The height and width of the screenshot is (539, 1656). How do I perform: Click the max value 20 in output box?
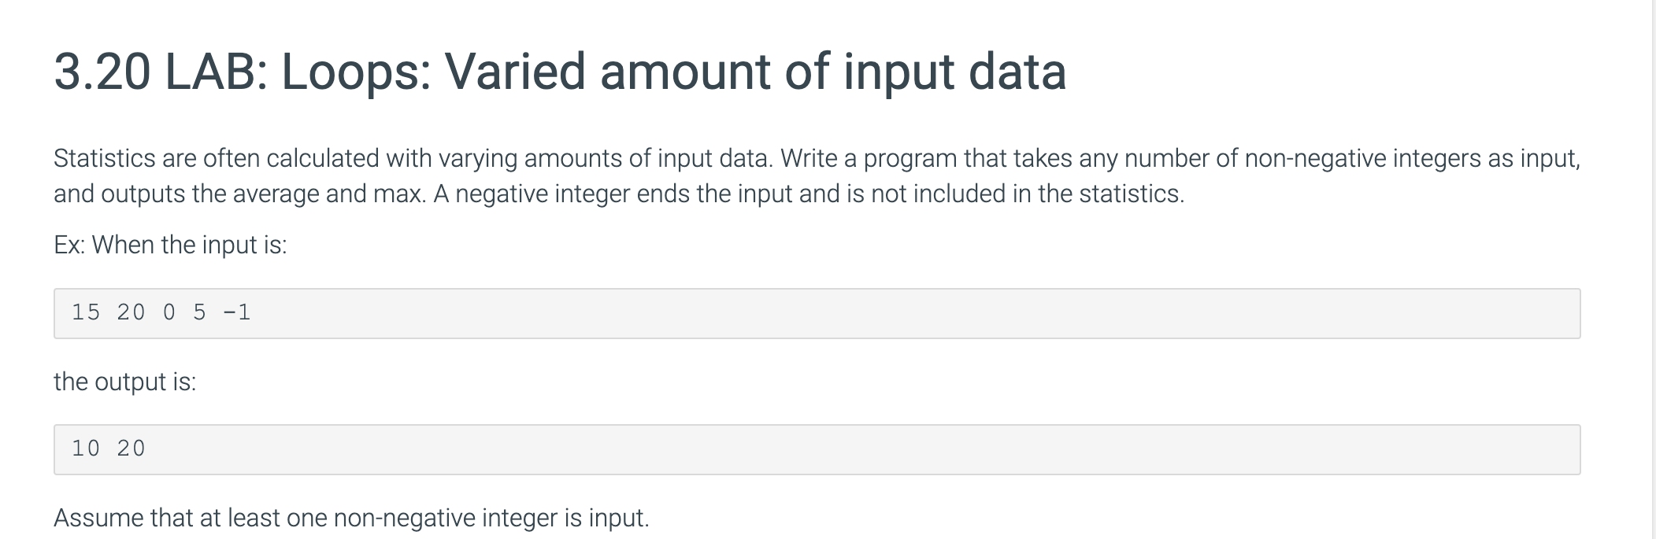tap(131, 449)
